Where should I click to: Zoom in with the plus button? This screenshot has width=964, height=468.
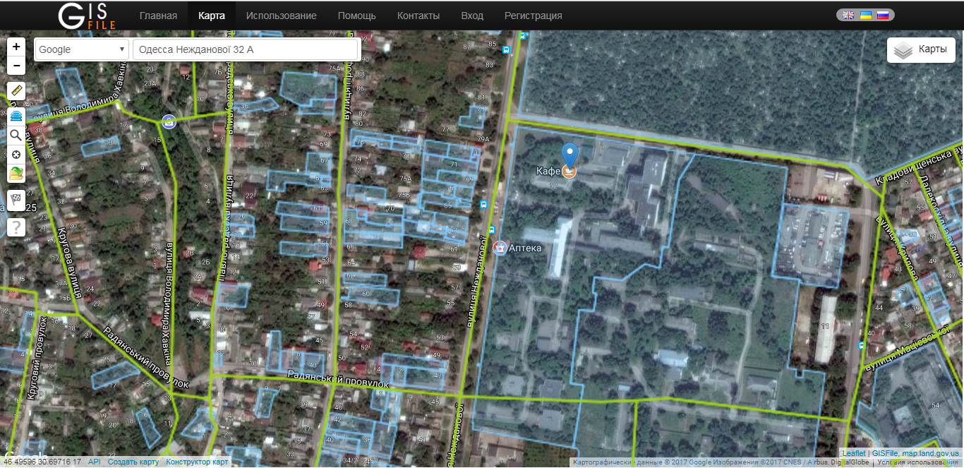click(16, 47)
